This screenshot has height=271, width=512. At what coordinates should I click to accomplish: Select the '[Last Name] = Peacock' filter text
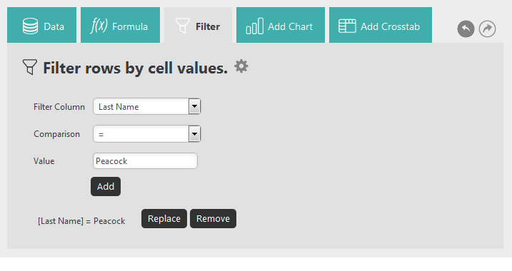[x=81, y=221]
